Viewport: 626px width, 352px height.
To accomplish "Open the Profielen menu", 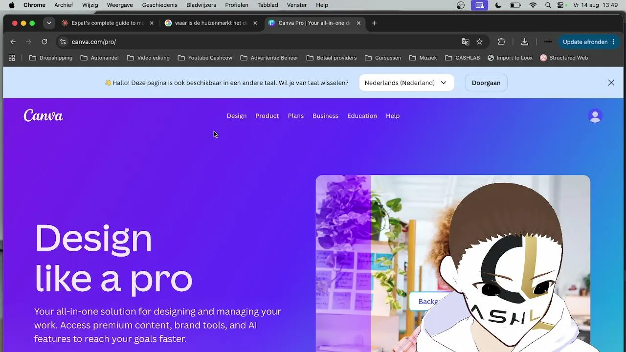I will [x=237, y=5].
